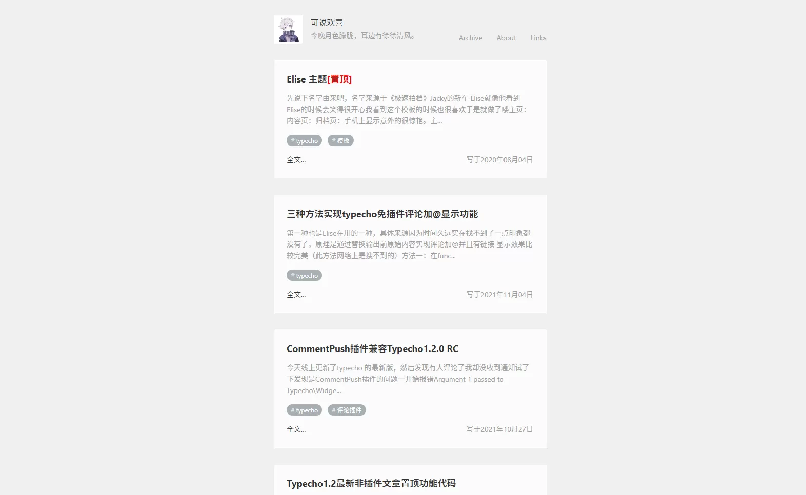Open the Links page
Image resolution: width=806 pixels, height=495 pixels.
point(538,38)
